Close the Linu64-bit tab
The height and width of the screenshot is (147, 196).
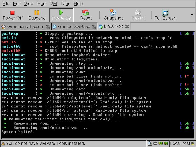click(x=127, y=26)
